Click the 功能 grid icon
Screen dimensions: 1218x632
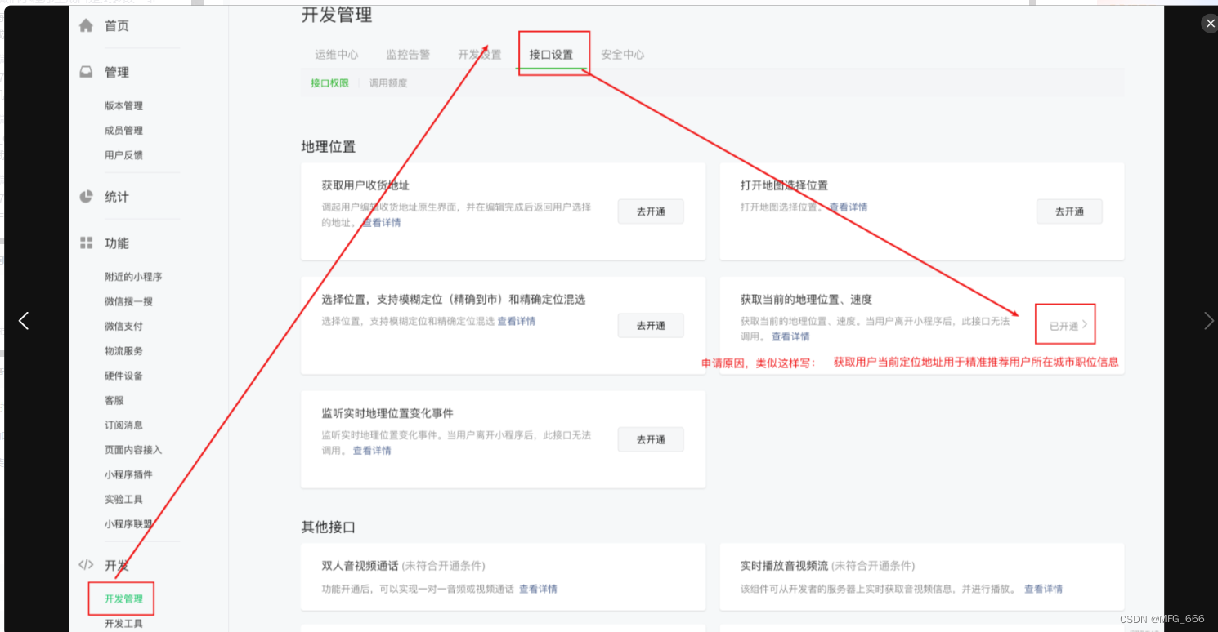tap(86, 243)
